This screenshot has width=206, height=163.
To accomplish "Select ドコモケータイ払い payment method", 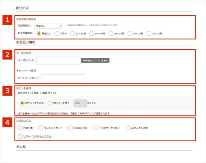I will click(x=96, y=128).
